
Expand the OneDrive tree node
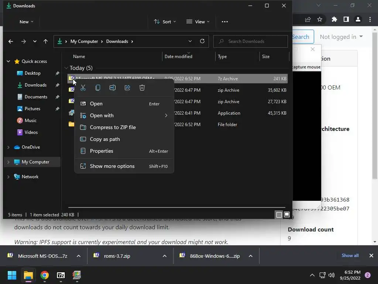(8, 147)
